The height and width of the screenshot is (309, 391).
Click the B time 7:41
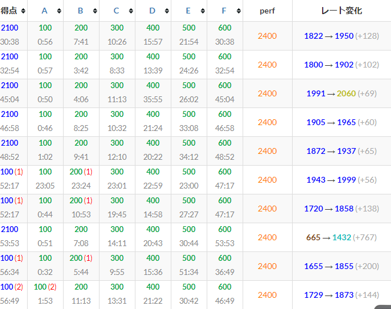click(x=81, y=42)
